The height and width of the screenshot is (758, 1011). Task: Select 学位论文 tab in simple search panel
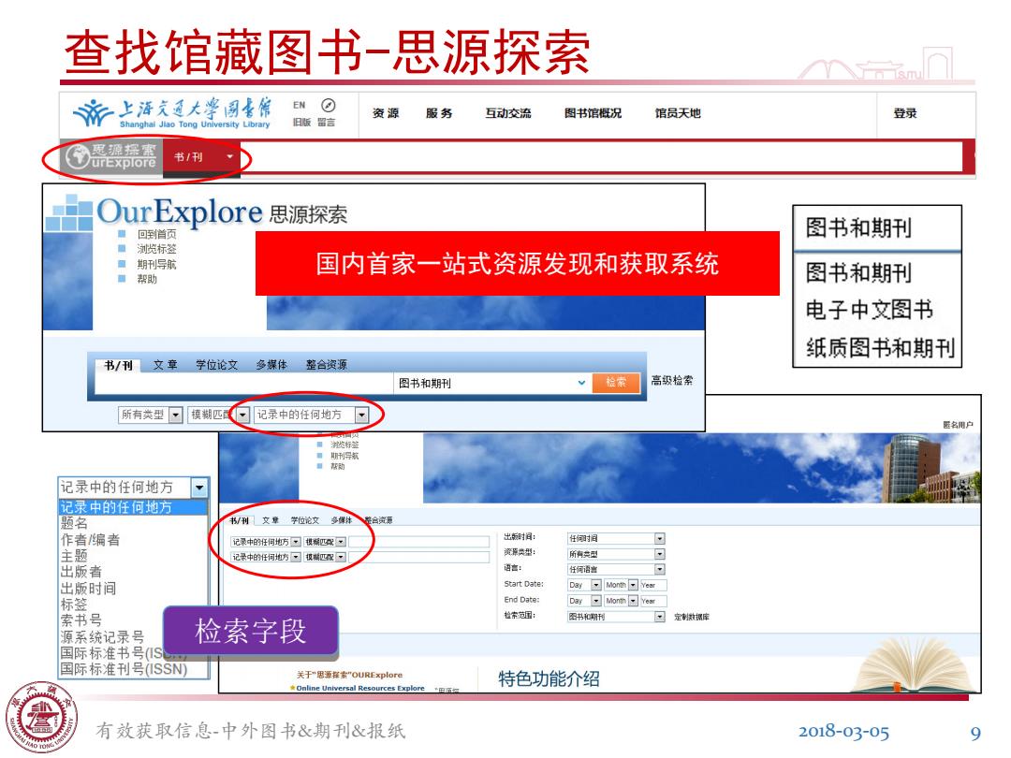coord(217,365)
